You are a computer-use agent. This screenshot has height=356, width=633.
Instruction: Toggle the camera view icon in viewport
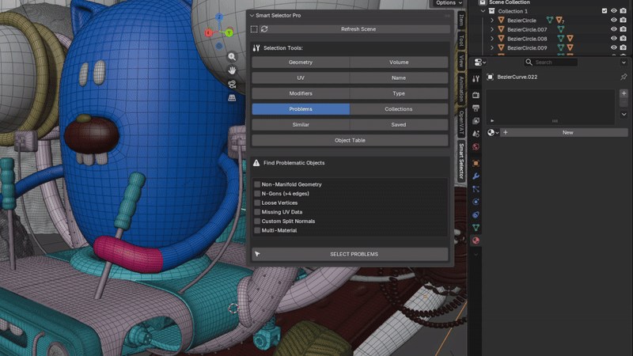point(232,85)
